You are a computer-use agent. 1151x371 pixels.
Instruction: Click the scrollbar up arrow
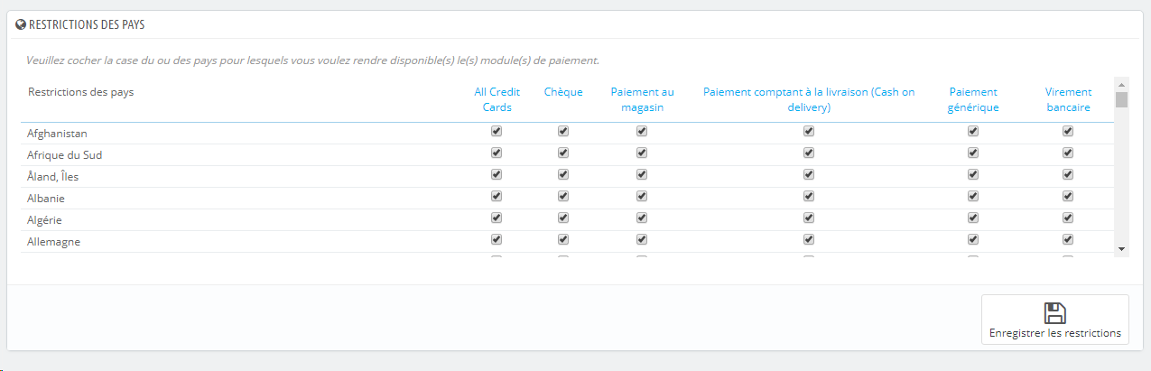click(1121, 83)
